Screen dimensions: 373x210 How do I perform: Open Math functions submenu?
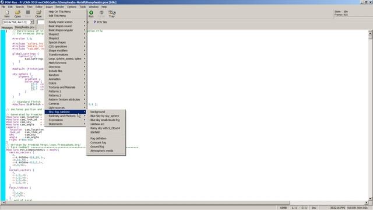click(x=66, y=62)
